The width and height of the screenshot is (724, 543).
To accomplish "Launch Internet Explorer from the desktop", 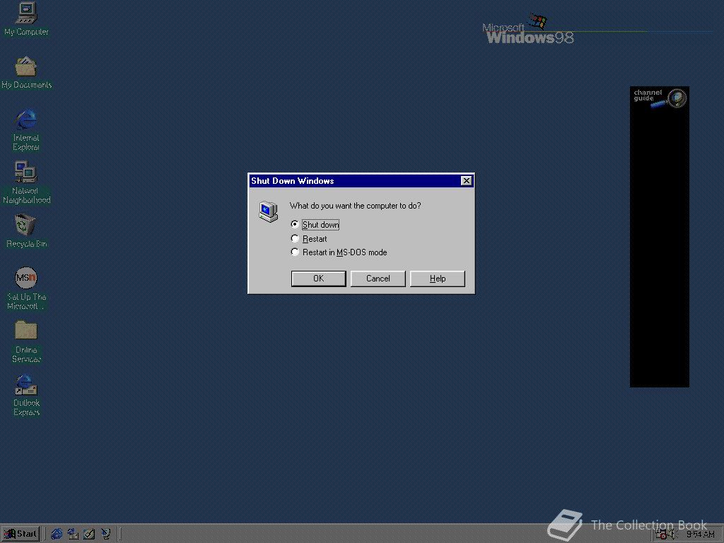I will [26, 129].
